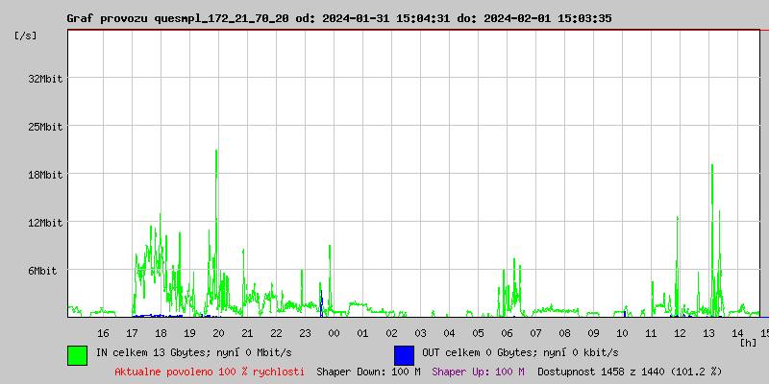Click the 6Mbit y-axis label

point(42,271)
